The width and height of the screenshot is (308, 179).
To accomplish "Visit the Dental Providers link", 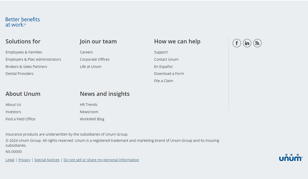I will click(20, 74).
